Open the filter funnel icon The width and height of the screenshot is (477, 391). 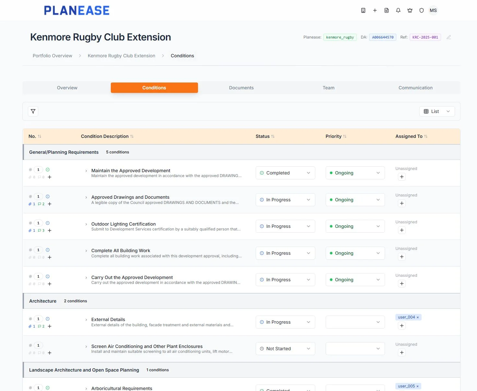click(33, 111)
